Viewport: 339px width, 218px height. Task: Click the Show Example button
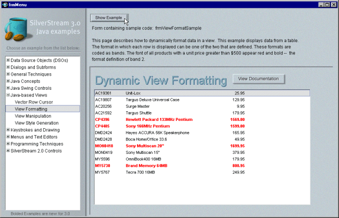tap(109, 18)
